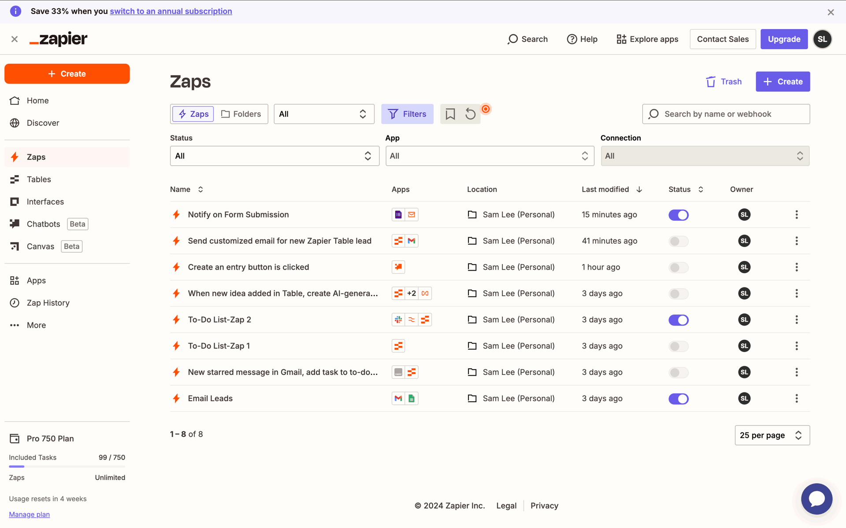Open the Privacy footer link
Viewport: 846px width, 528px height.
tap(544, 506)
